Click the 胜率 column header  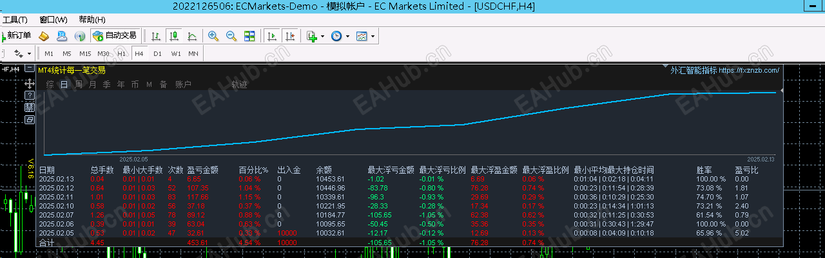[704, 170]
